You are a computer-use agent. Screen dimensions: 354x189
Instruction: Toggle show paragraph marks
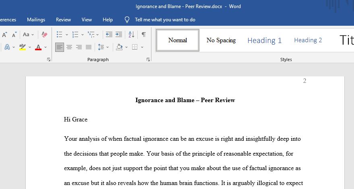[144, 35]
